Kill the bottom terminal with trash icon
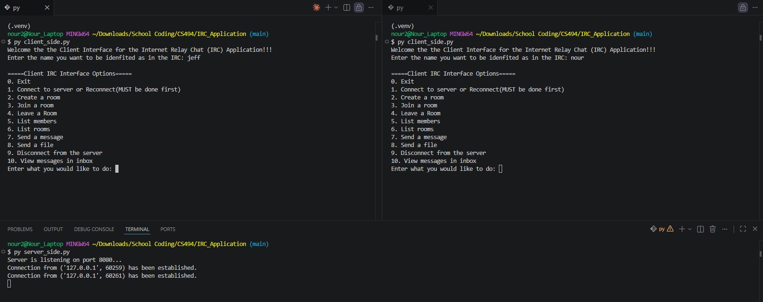This screenshot has height=302, width=763. point(713,229)
